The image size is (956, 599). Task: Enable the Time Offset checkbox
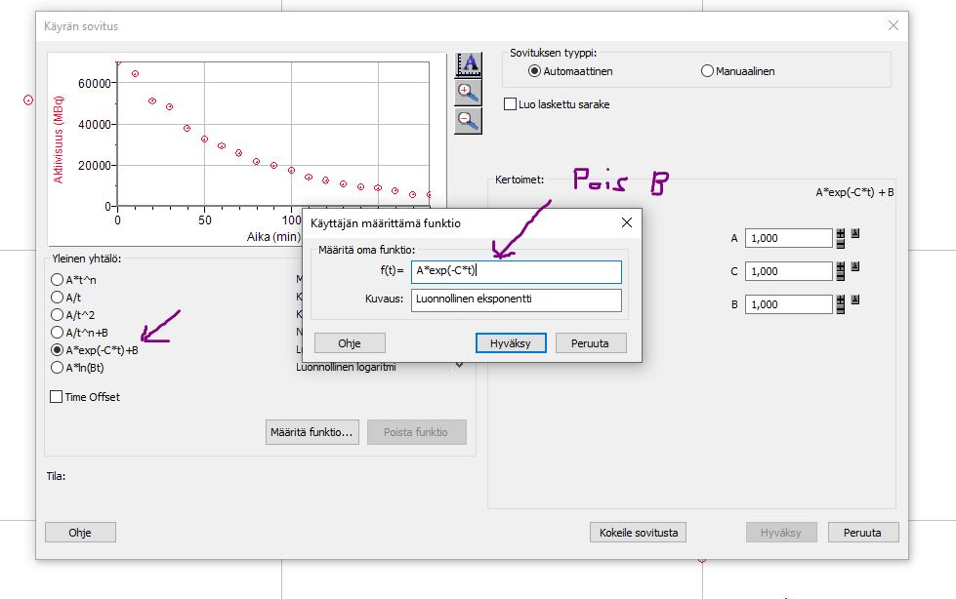57,397
